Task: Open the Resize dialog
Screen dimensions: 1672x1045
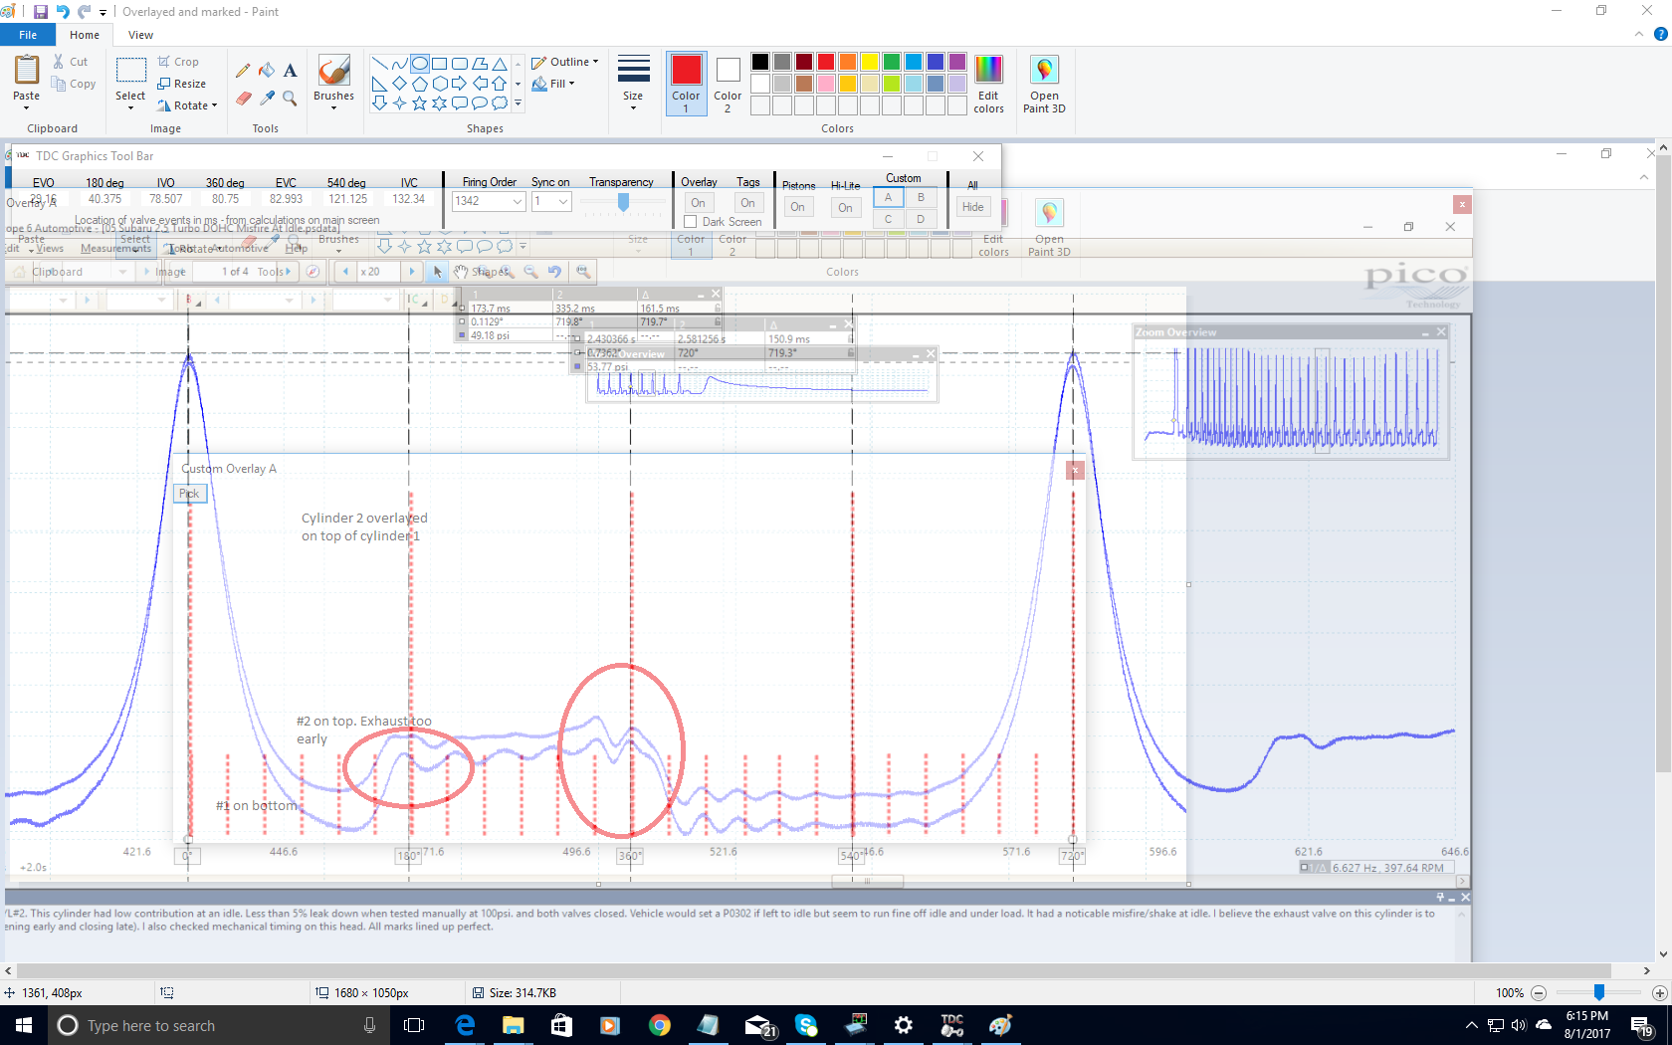Action: click(182, 84)
